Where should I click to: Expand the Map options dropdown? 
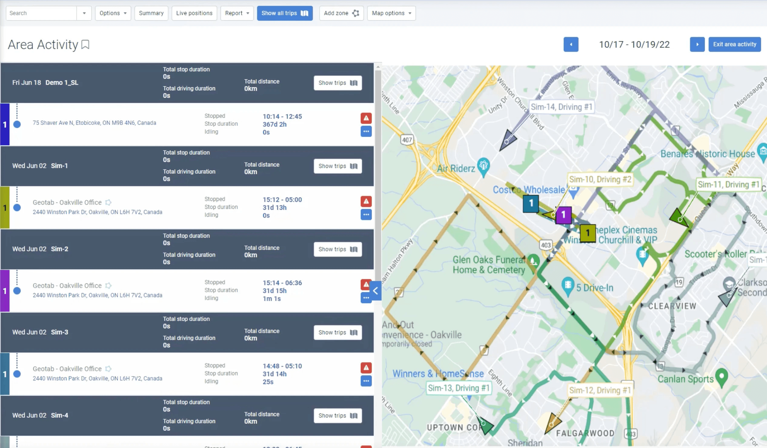click(x=391, y=13)
